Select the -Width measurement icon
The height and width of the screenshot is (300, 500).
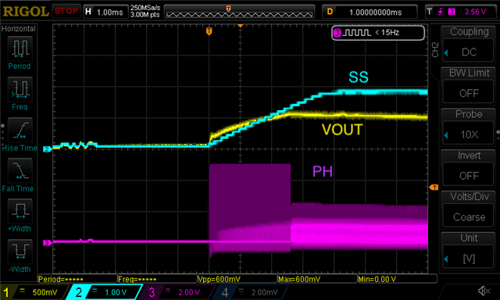tap(20, 252)
